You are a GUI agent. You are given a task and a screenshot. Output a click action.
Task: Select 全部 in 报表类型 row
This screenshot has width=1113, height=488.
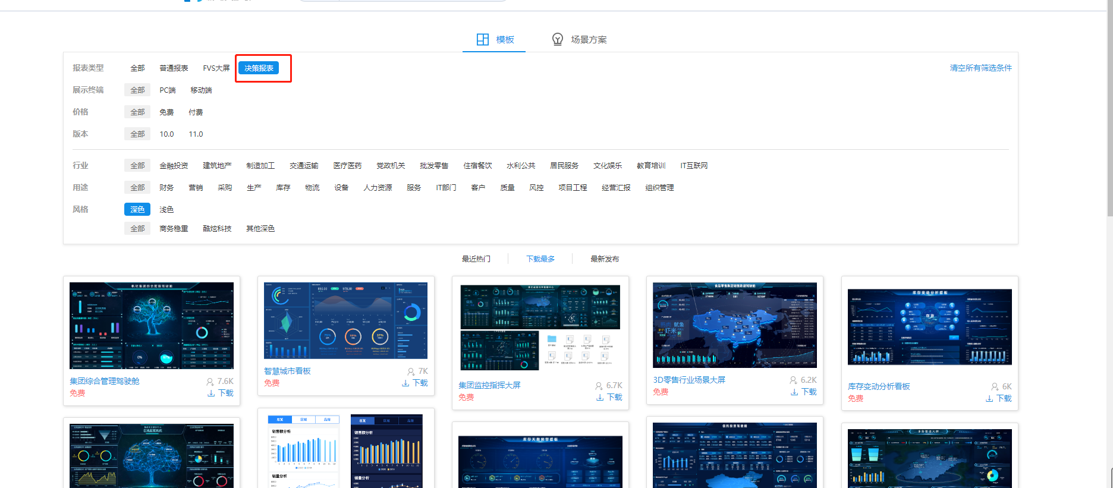137,68
